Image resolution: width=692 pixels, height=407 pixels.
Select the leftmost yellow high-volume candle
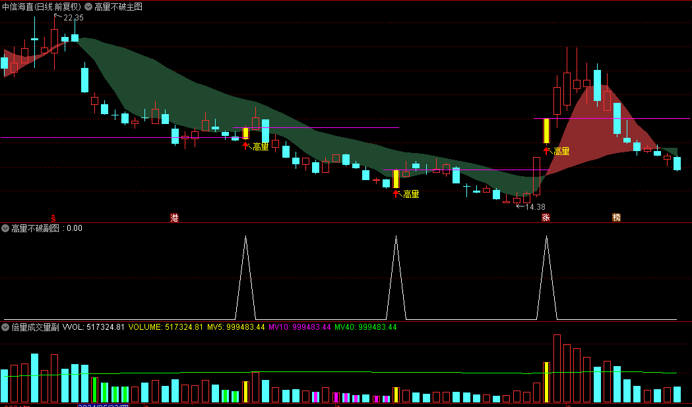click(246, 133)
